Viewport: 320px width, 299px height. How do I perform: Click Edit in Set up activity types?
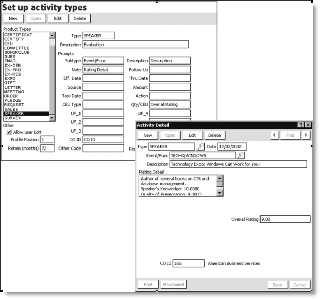click(58, 19)
